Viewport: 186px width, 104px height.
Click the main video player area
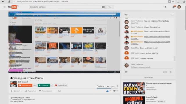click(64, 42)
